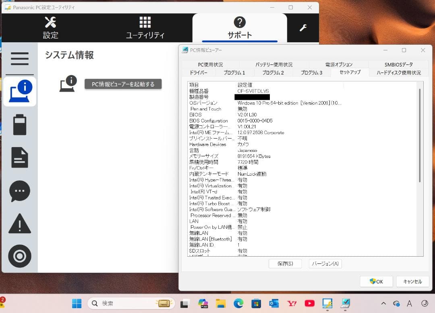Switch to the ユーティリティ section
This screenshot has width=435, height=313.
[145, 27]
